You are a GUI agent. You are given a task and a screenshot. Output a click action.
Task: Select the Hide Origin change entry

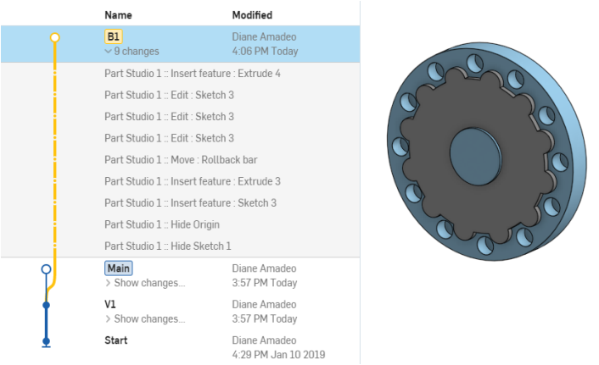point(162,224)
